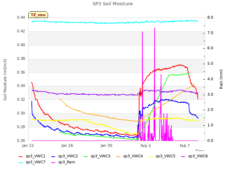Toggle sp3_VWC6 legend entry
Image resolution: width=226 pixels, height=169 pixels.
(x=195, y=156)
